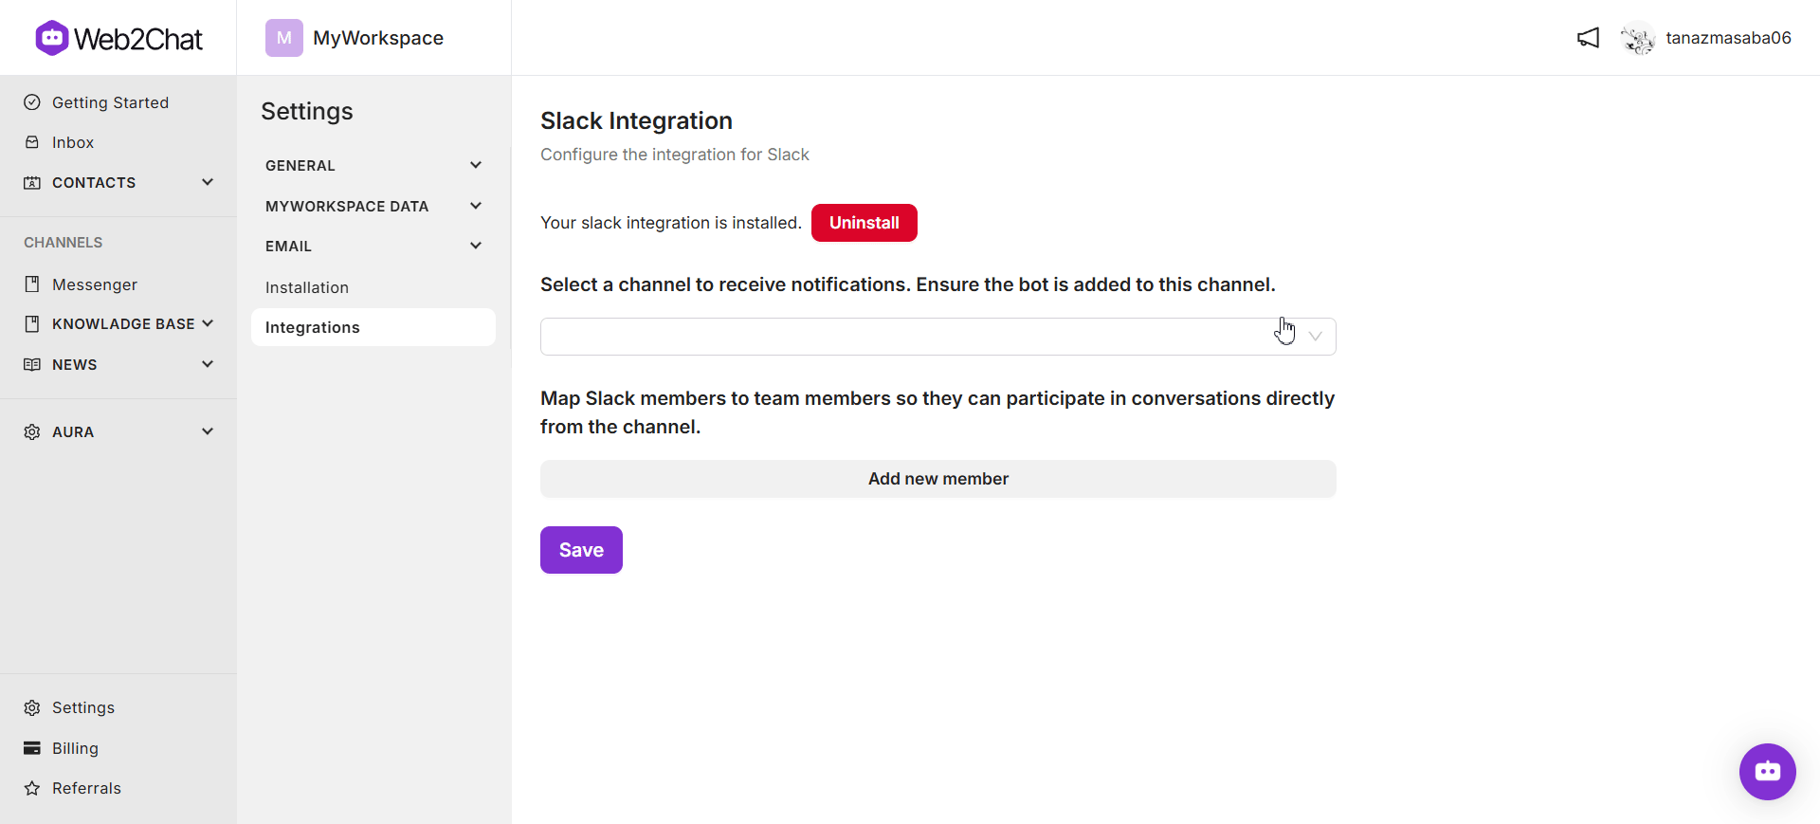Click the NEWS label
The width and height of the screenshot is (1820, 824).
(x=75, y=364)
